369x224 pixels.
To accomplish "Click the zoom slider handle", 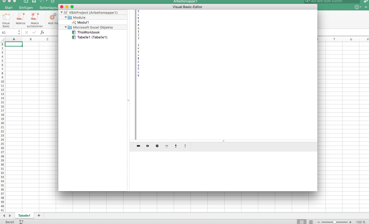I will [x=335, y=222].
